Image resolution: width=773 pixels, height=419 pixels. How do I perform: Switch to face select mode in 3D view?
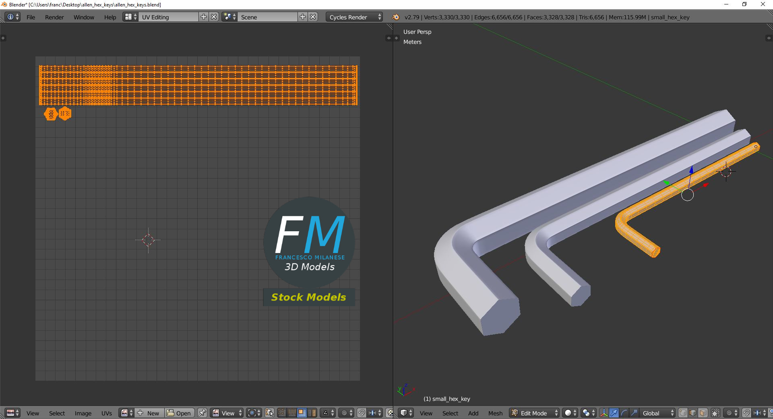click(x=703, y=413)
